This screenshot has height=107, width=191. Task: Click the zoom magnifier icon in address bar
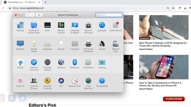coord(168,8)
